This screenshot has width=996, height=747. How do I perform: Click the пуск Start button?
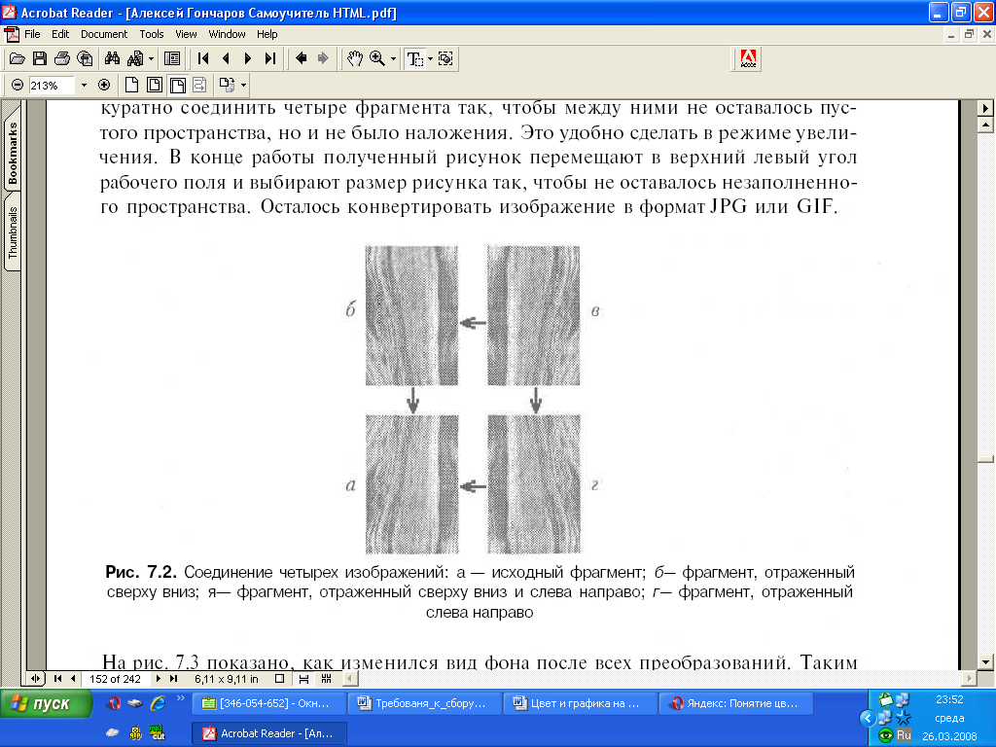(x=47, y=704)
